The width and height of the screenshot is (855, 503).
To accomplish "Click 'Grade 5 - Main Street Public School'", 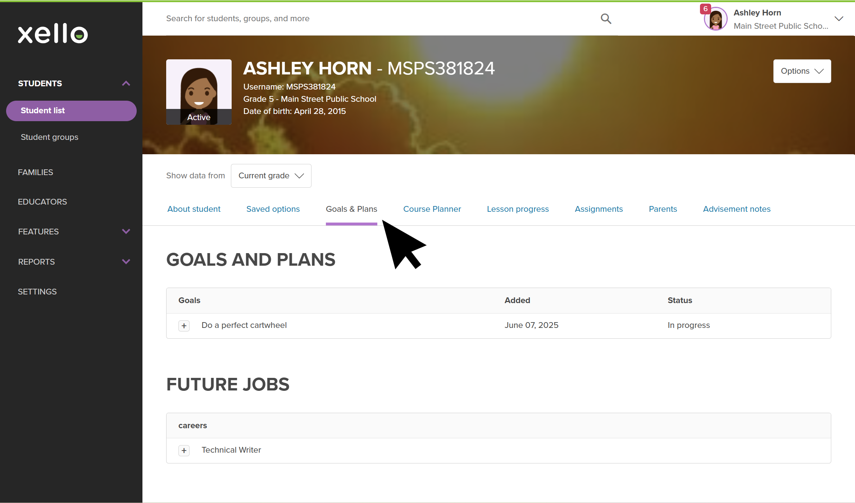I will tap(310, 99).
